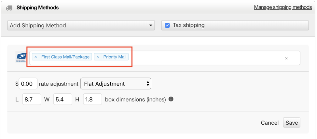This screenshot has height=139, width=317.
Task: Click the Save button
Action: coord(292,123)
